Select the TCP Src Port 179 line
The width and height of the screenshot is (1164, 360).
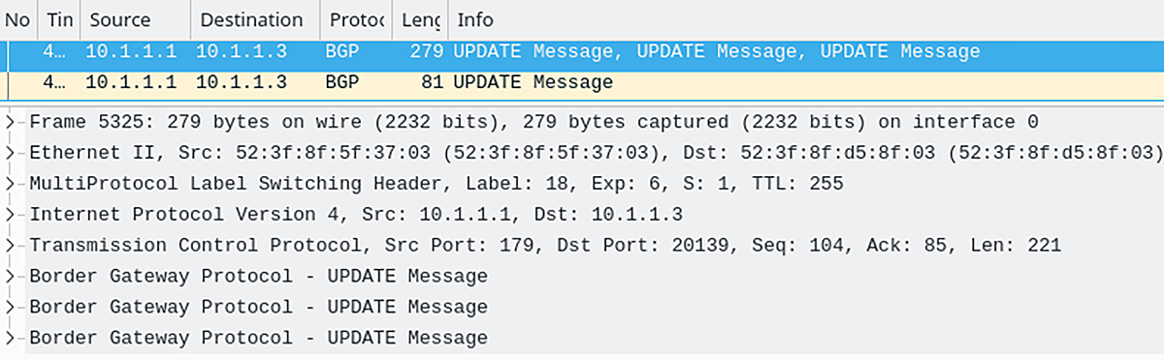click(x=546, y=246)
